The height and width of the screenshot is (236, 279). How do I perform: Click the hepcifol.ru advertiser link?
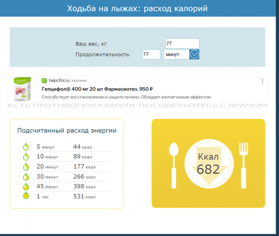59,81
